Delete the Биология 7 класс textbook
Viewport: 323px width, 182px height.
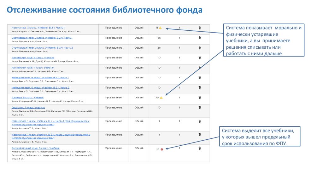click(200, 107)
